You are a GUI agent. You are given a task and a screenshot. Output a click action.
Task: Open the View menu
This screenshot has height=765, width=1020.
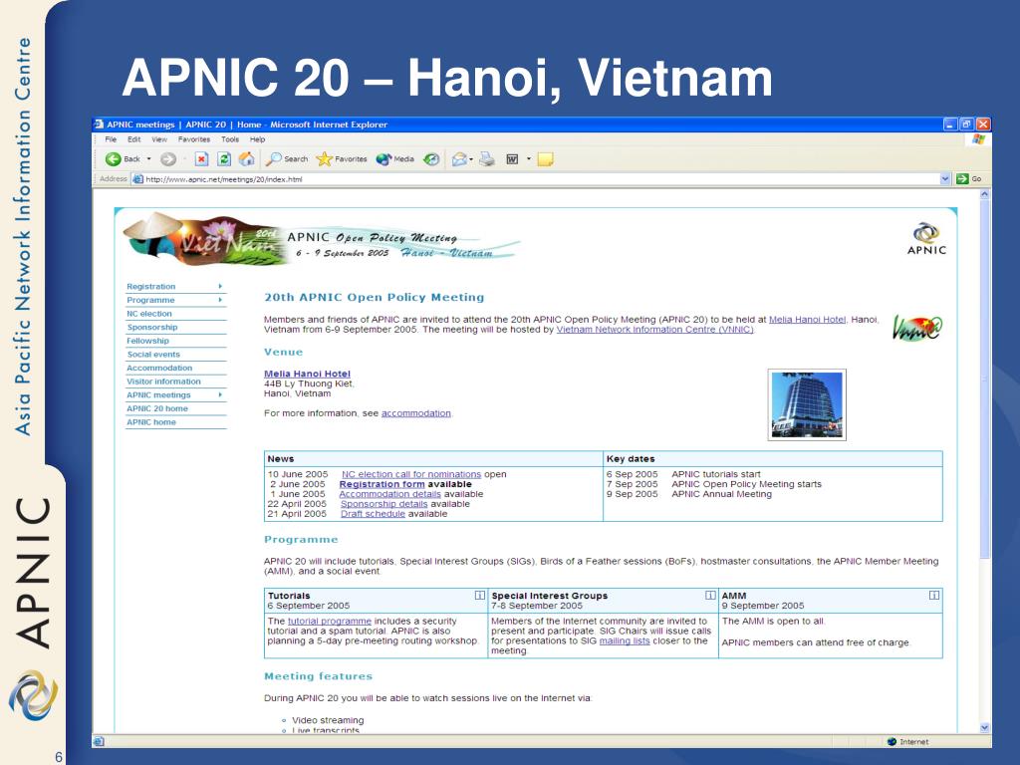159,139
